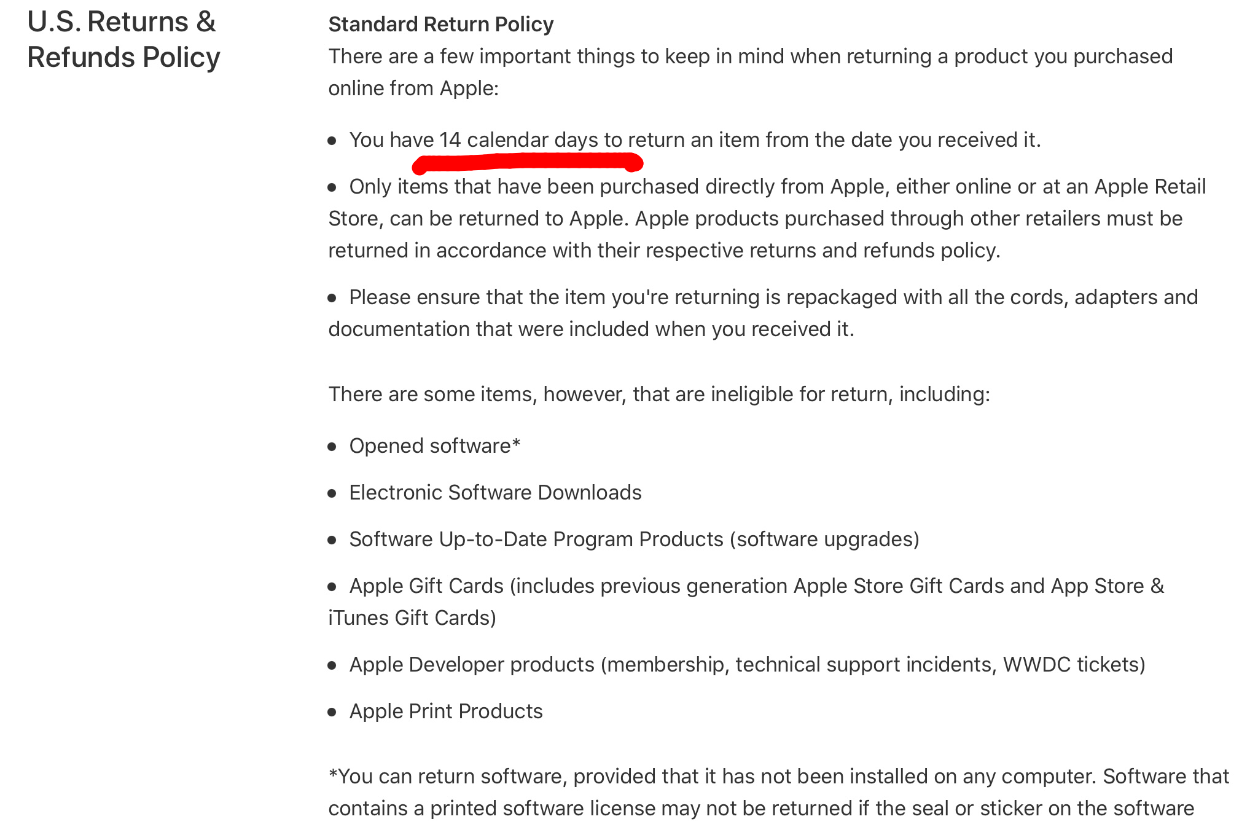
Task: Click the 'Opened software*' list item
Action: [435, 446]
